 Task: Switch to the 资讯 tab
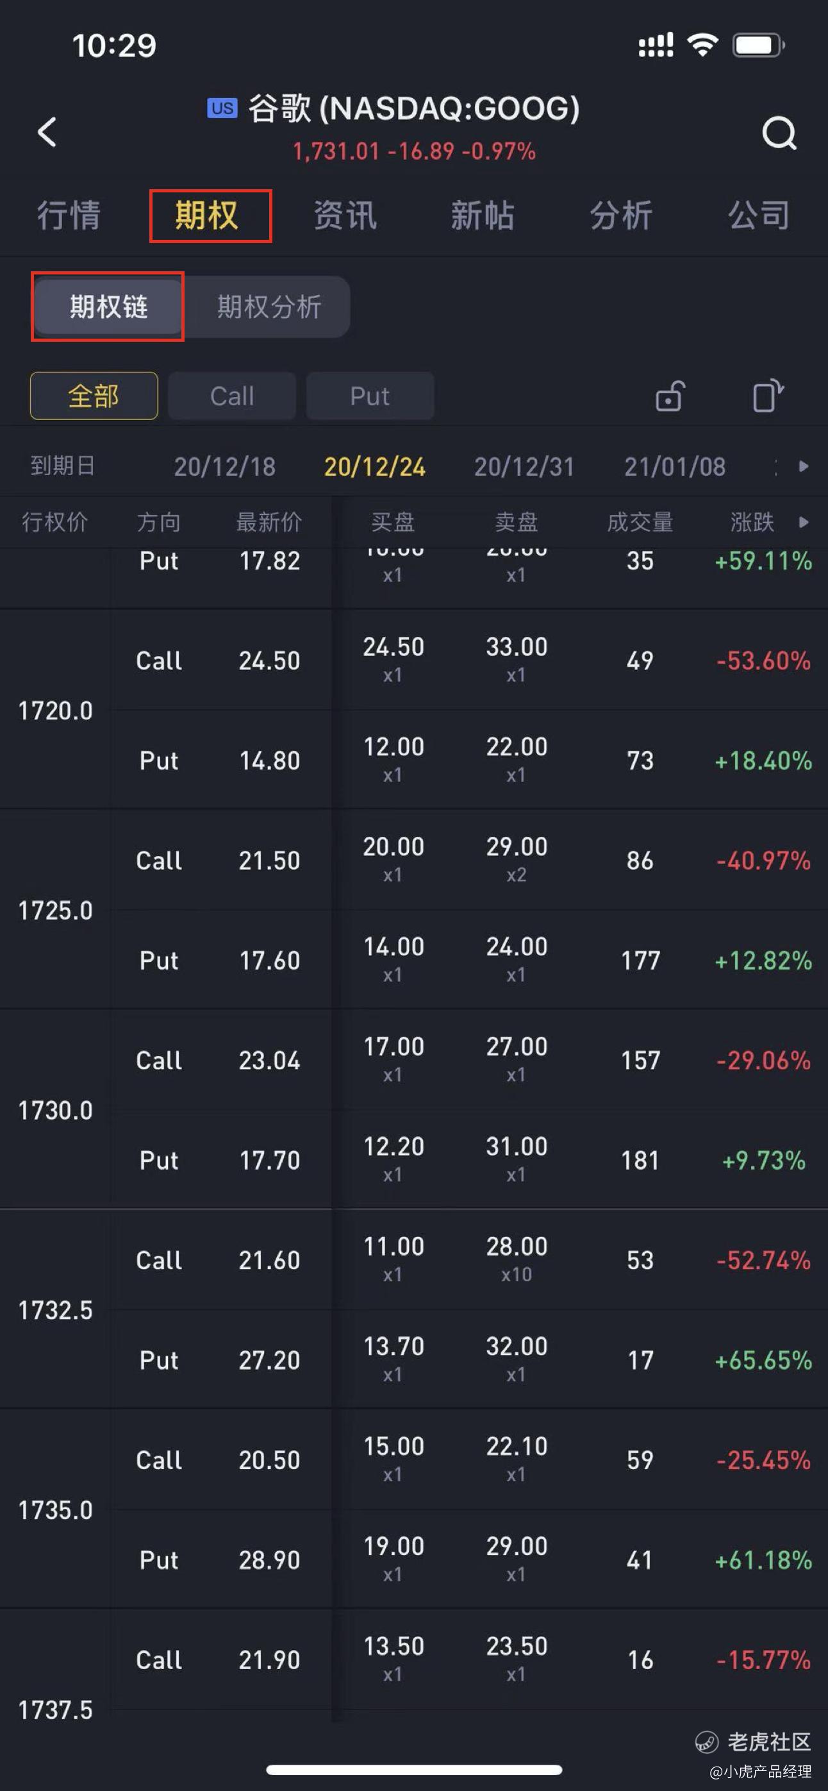tap(345, 215)
